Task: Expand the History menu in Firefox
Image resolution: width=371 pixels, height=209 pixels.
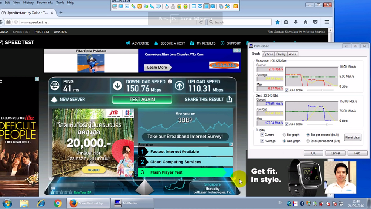Action: [28, 3]
